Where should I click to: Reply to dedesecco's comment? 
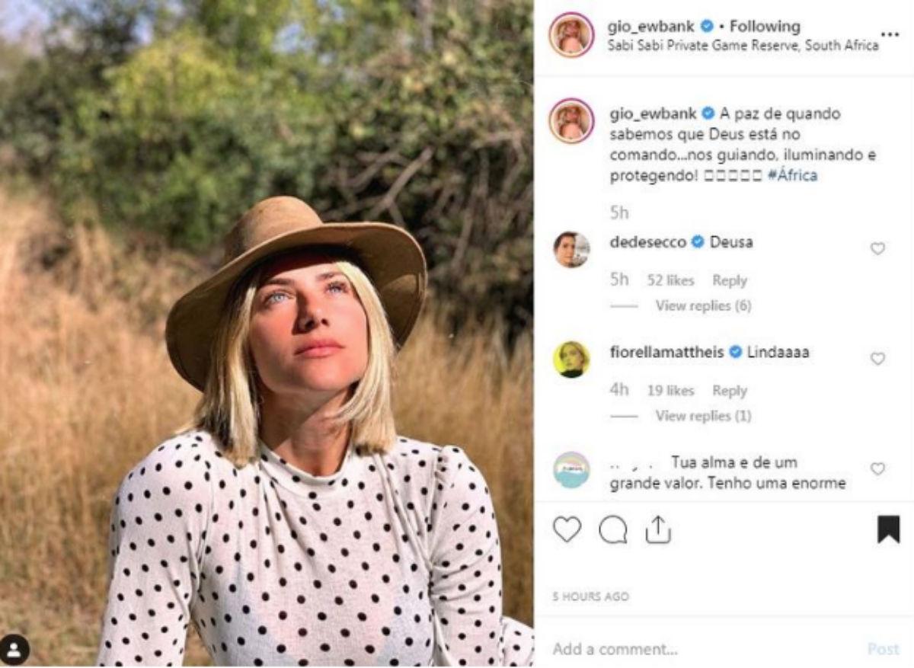(x=729, y=280)
